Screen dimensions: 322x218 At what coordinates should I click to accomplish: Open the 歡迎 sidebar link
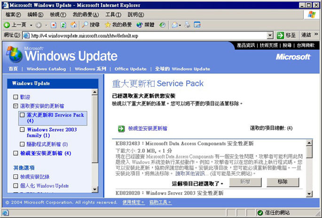[x=25, y=97]
